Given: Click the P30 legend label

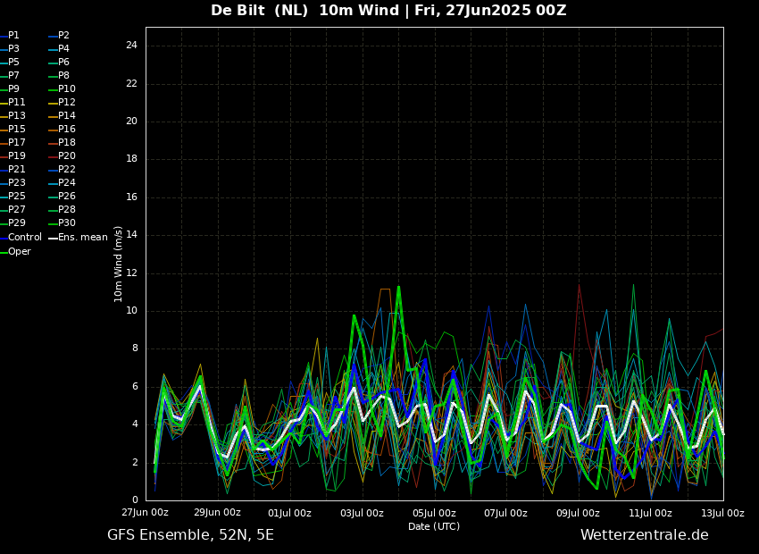Looking at the screenshot, I should coord(66,223).
